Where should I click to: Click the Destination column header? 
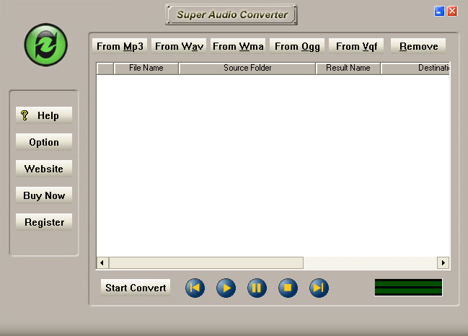[415, 68]
